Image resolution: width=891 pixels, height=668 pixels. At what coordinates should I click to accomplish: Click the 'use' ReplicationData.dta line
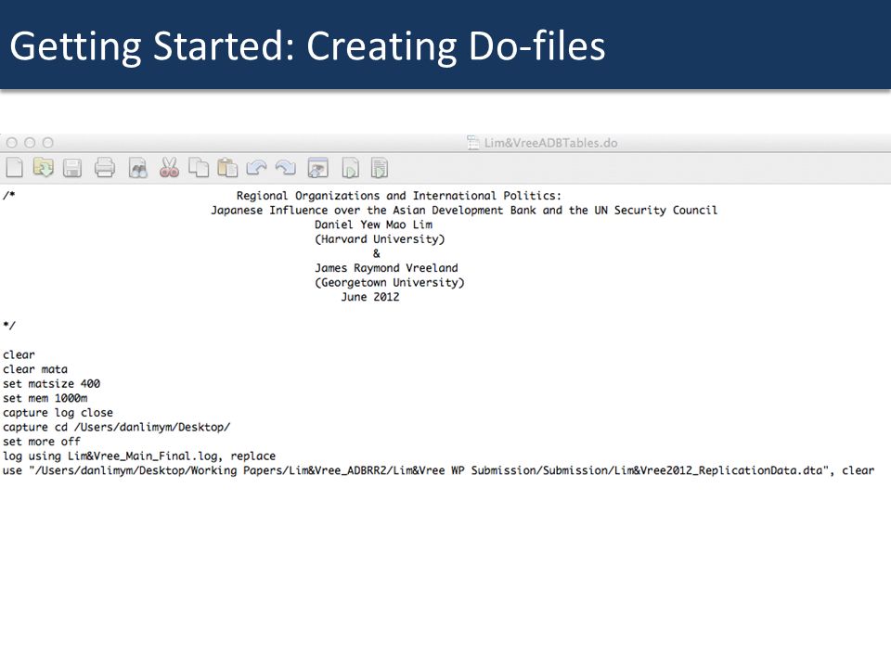pyautogui.click(x=439, y=470)
